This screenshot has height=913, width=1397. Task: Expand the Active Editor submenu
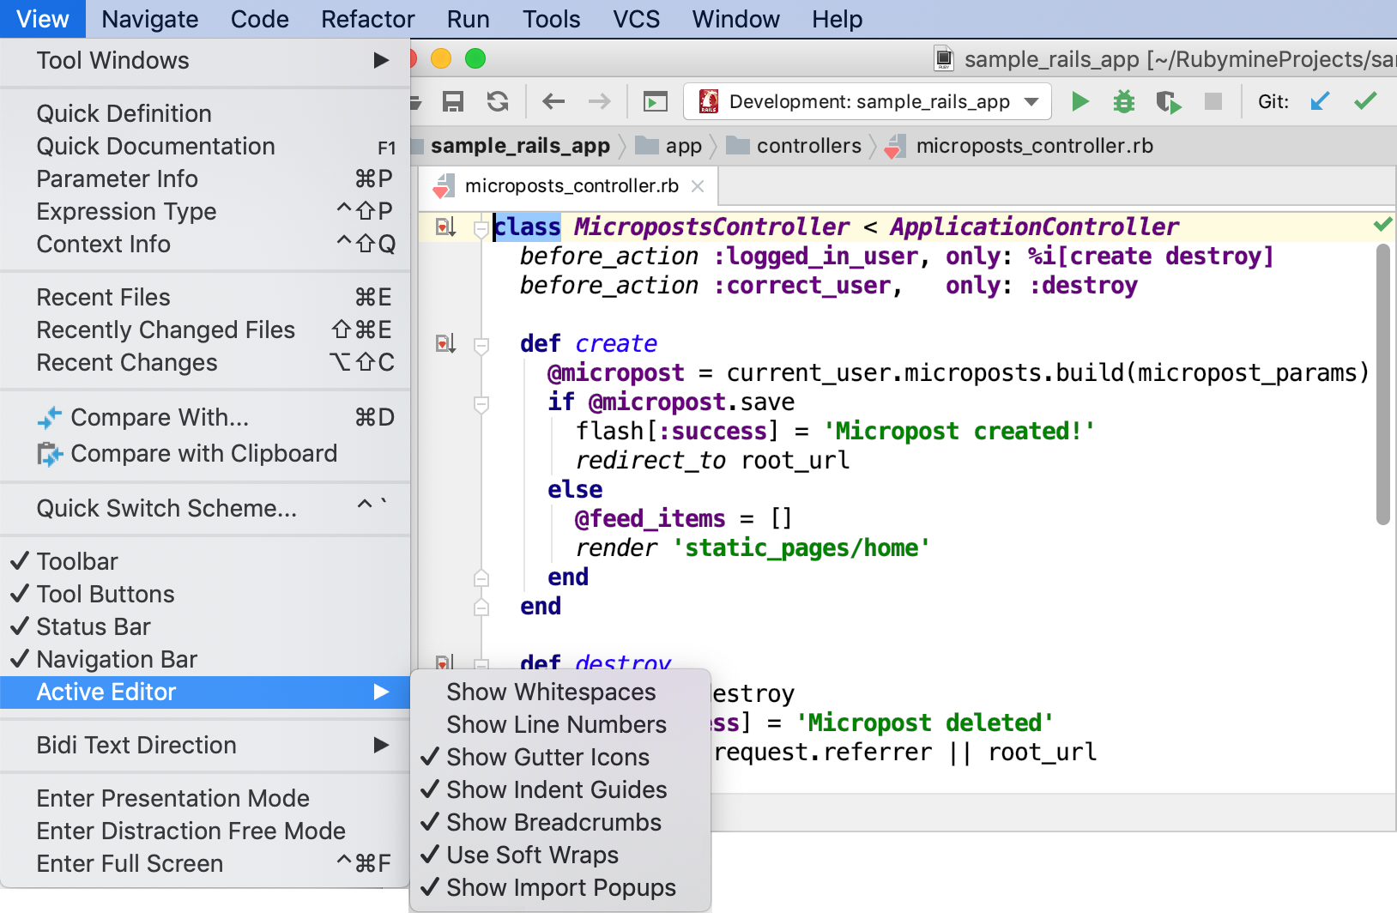tap(205, 692)
